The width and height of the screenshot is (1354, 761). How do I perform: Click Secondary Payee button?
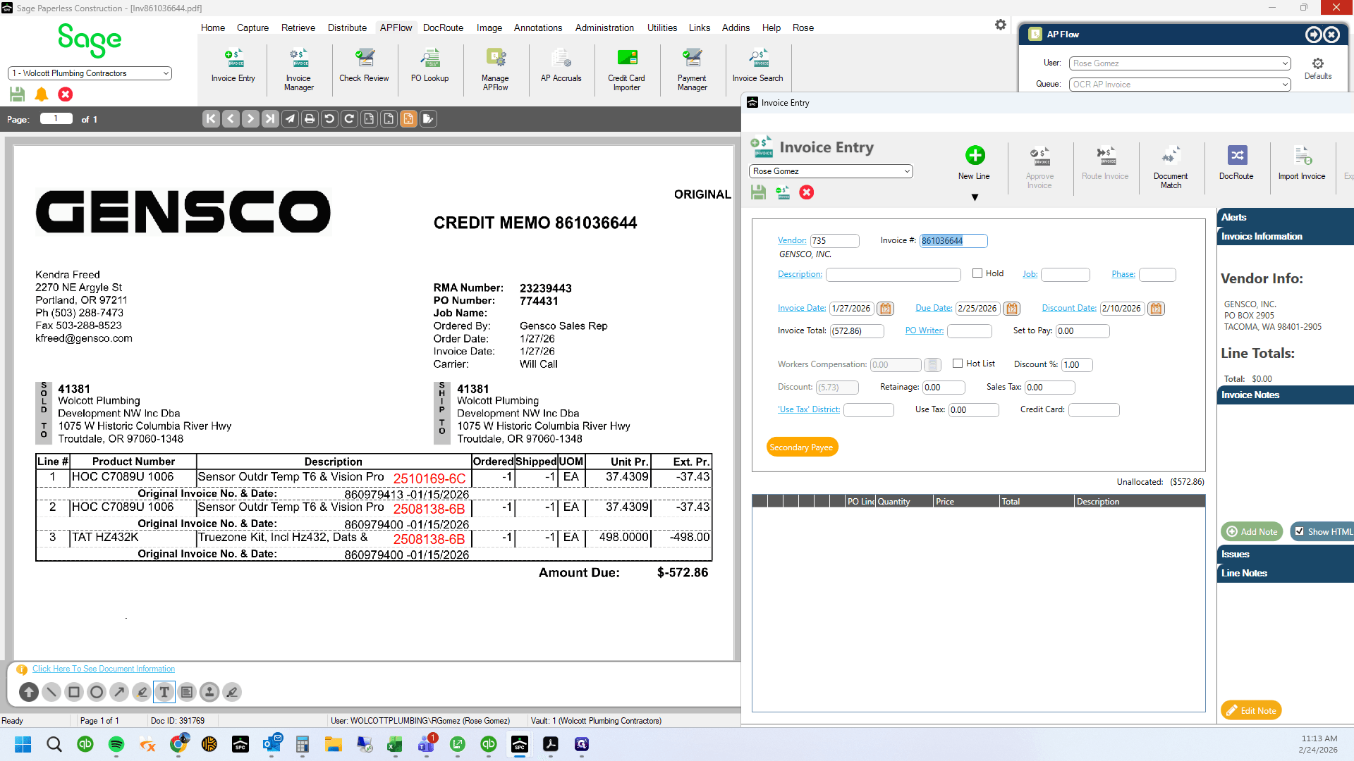[801, 447]
